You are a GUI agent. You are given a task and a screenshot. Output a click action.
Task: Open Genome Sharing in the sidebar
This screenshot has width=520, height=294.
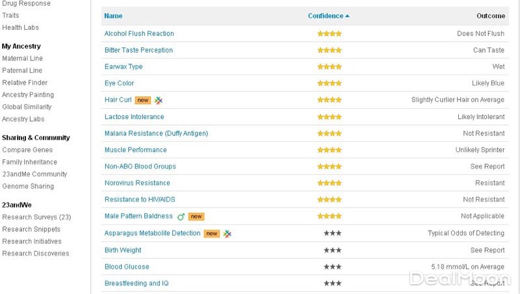pyautogui.click(x=28, y=187)
